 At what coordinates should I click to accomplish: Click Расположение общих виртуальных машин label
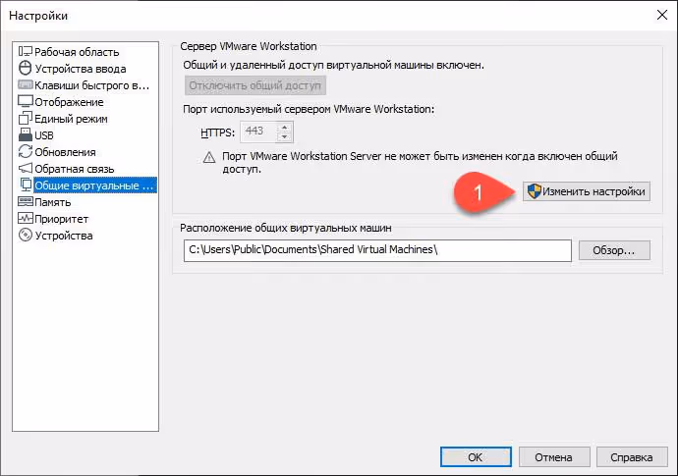point(285,228)
